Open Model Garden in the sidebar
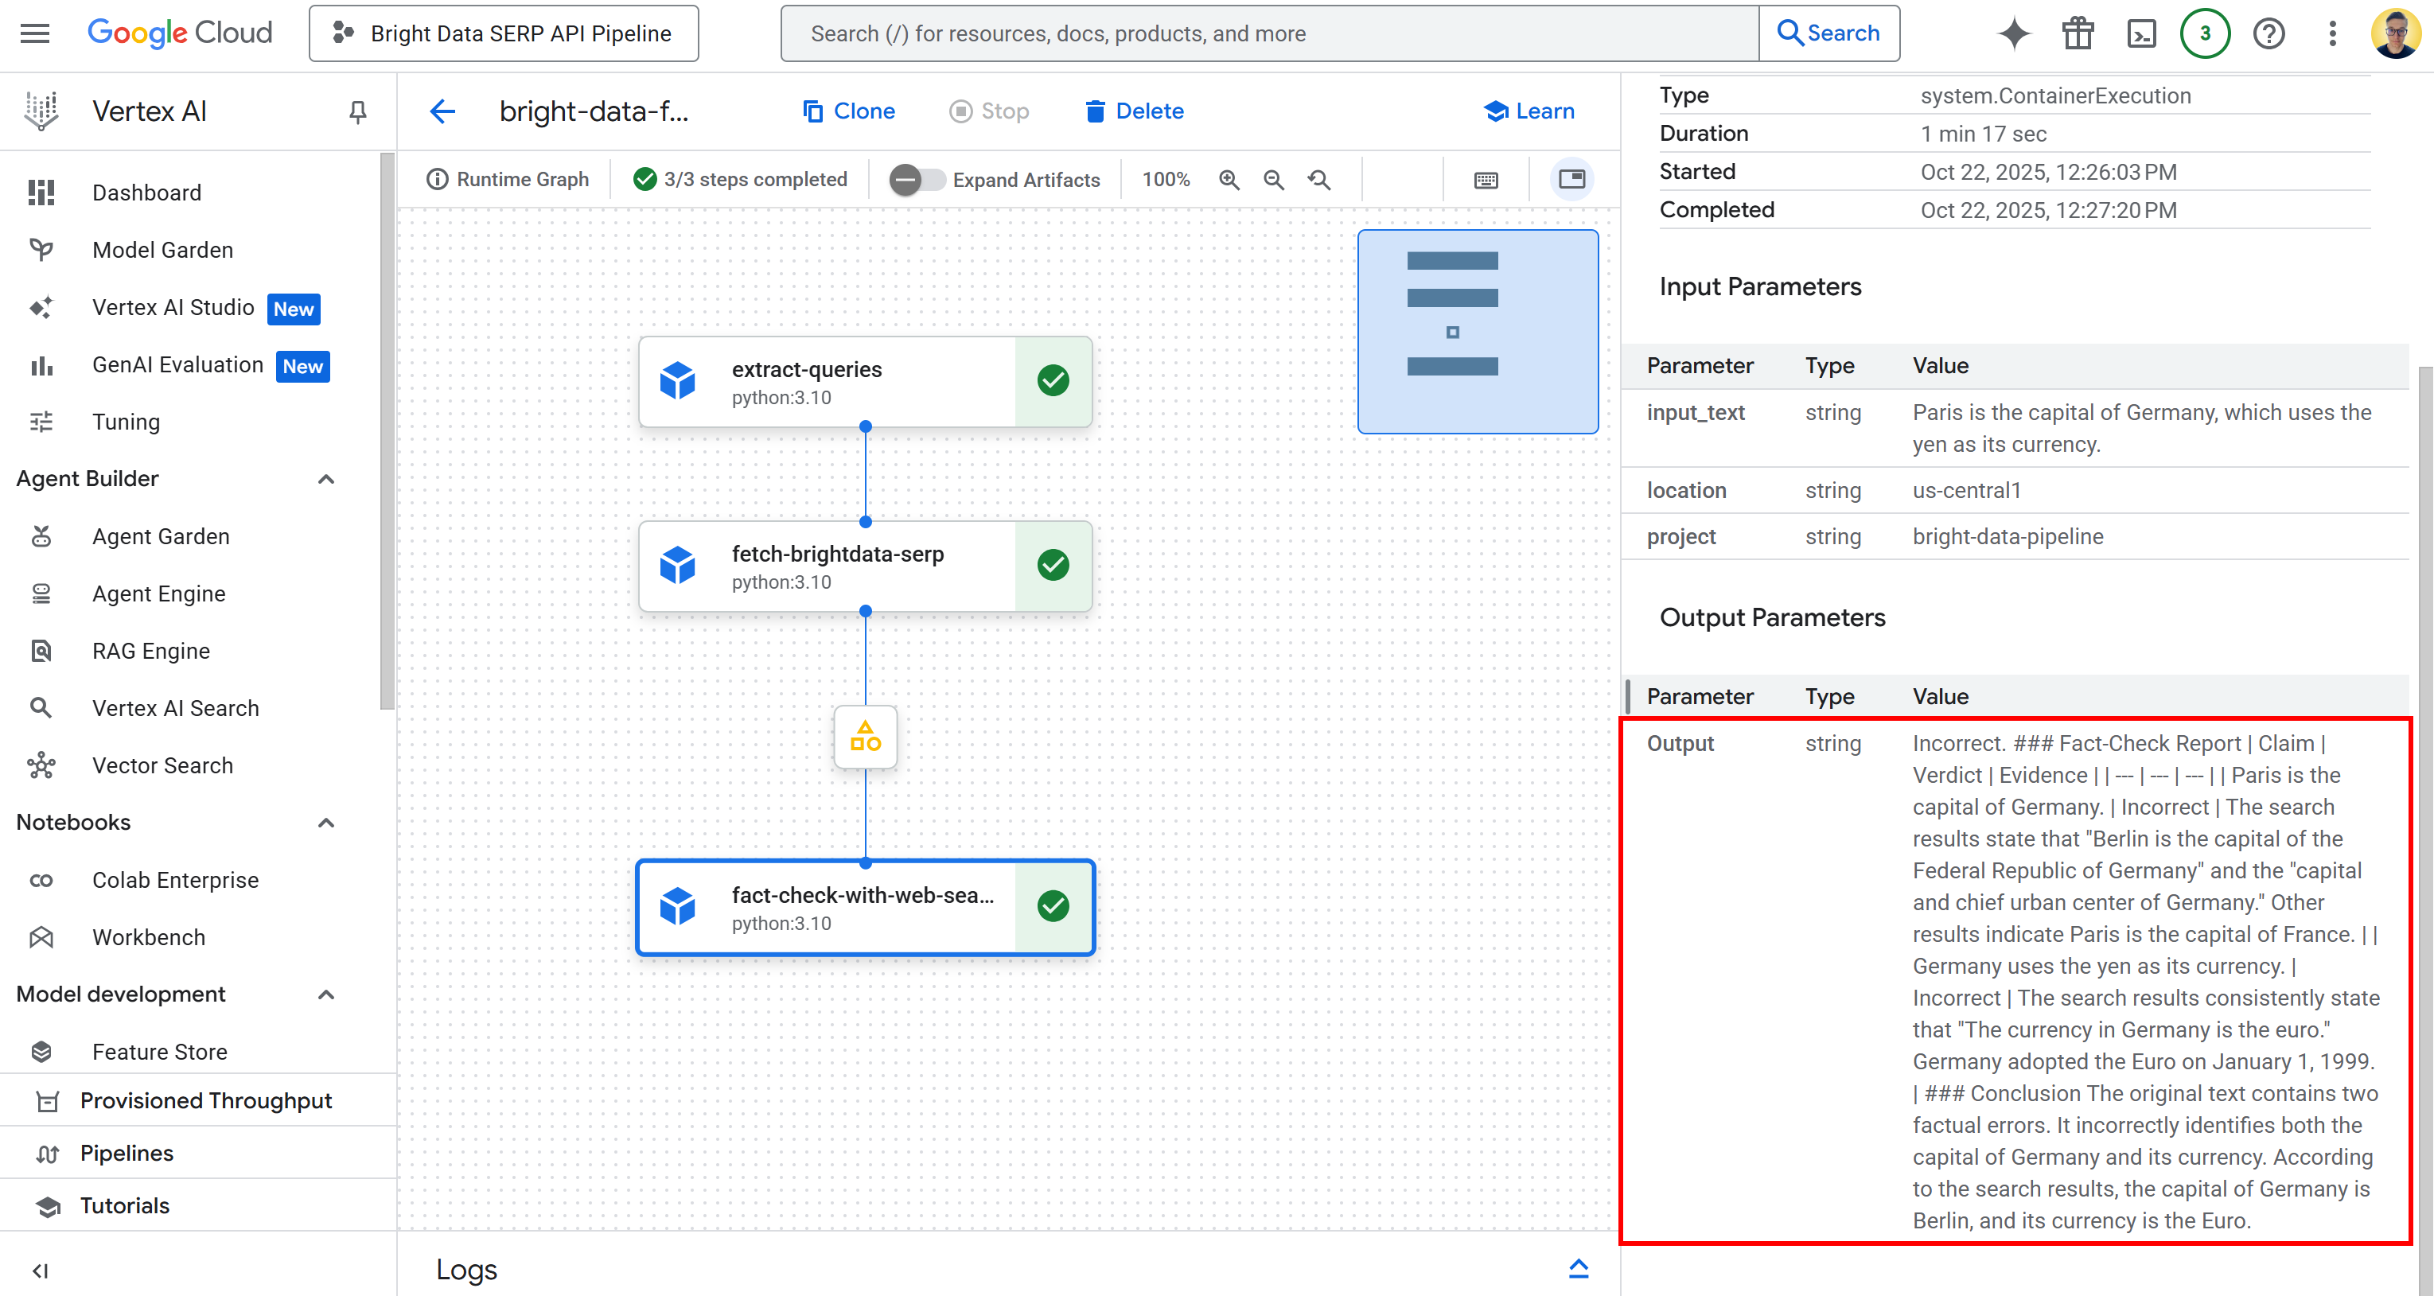Screen dimensions: 2434x1296 162,249
